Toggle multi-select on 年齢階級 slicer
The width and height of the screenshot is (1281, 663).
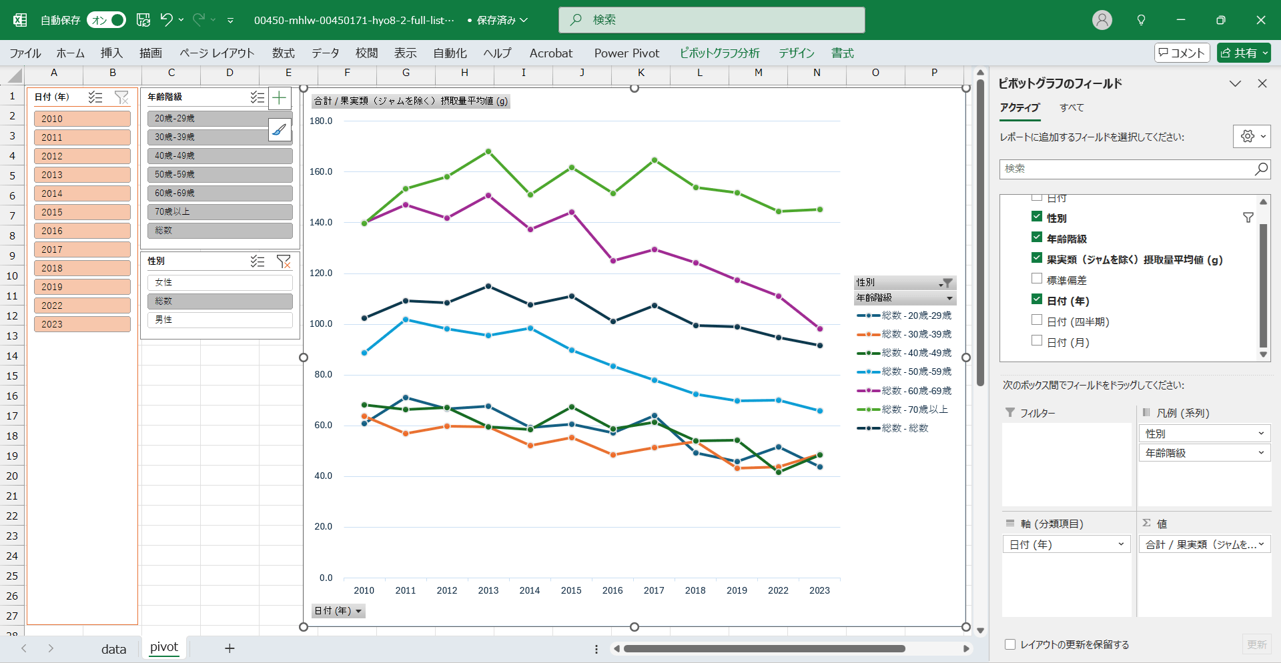click(257, 97)
